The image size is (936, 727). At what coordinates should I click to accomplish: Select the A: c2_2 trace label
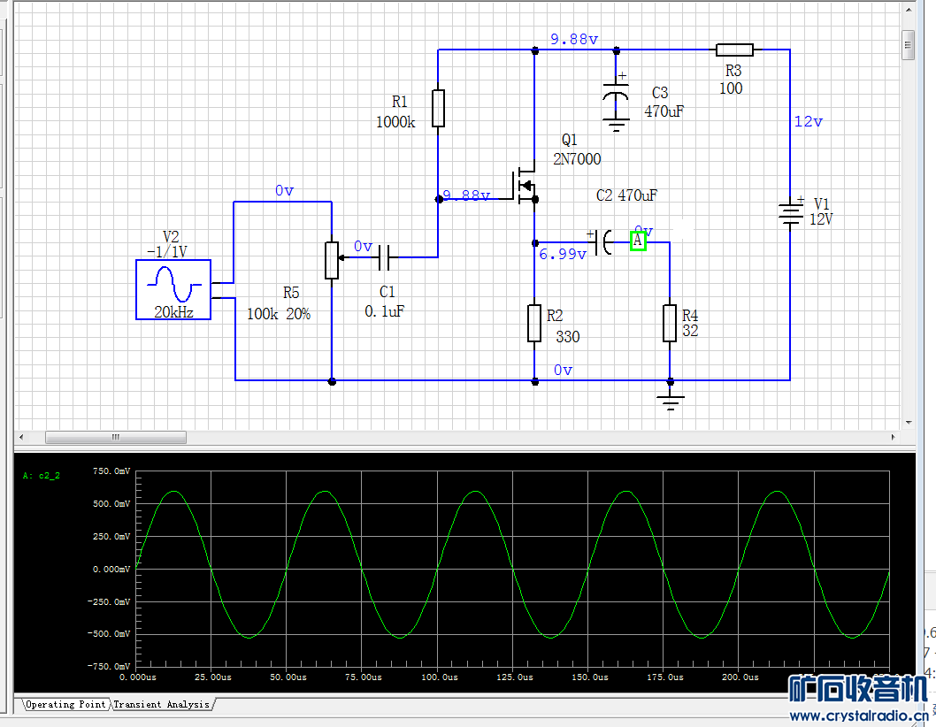(x=42, y=476)
